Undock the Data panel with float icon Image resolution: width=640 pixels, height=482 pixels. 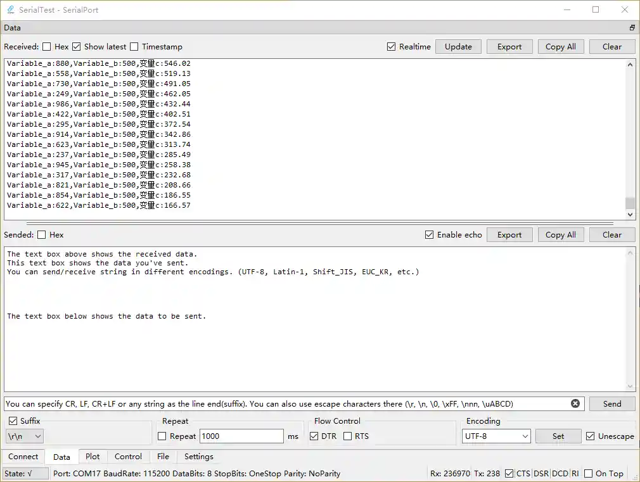632,28
